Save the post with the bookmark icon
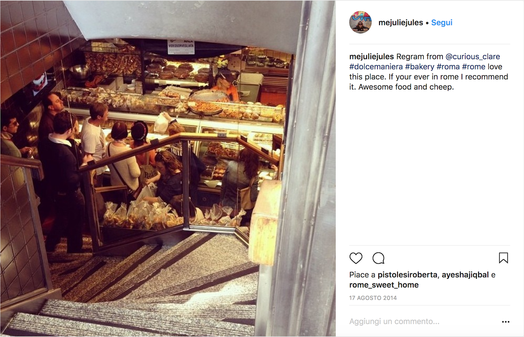524x337 pixels. pyautogui.click(x=503, y=258)
